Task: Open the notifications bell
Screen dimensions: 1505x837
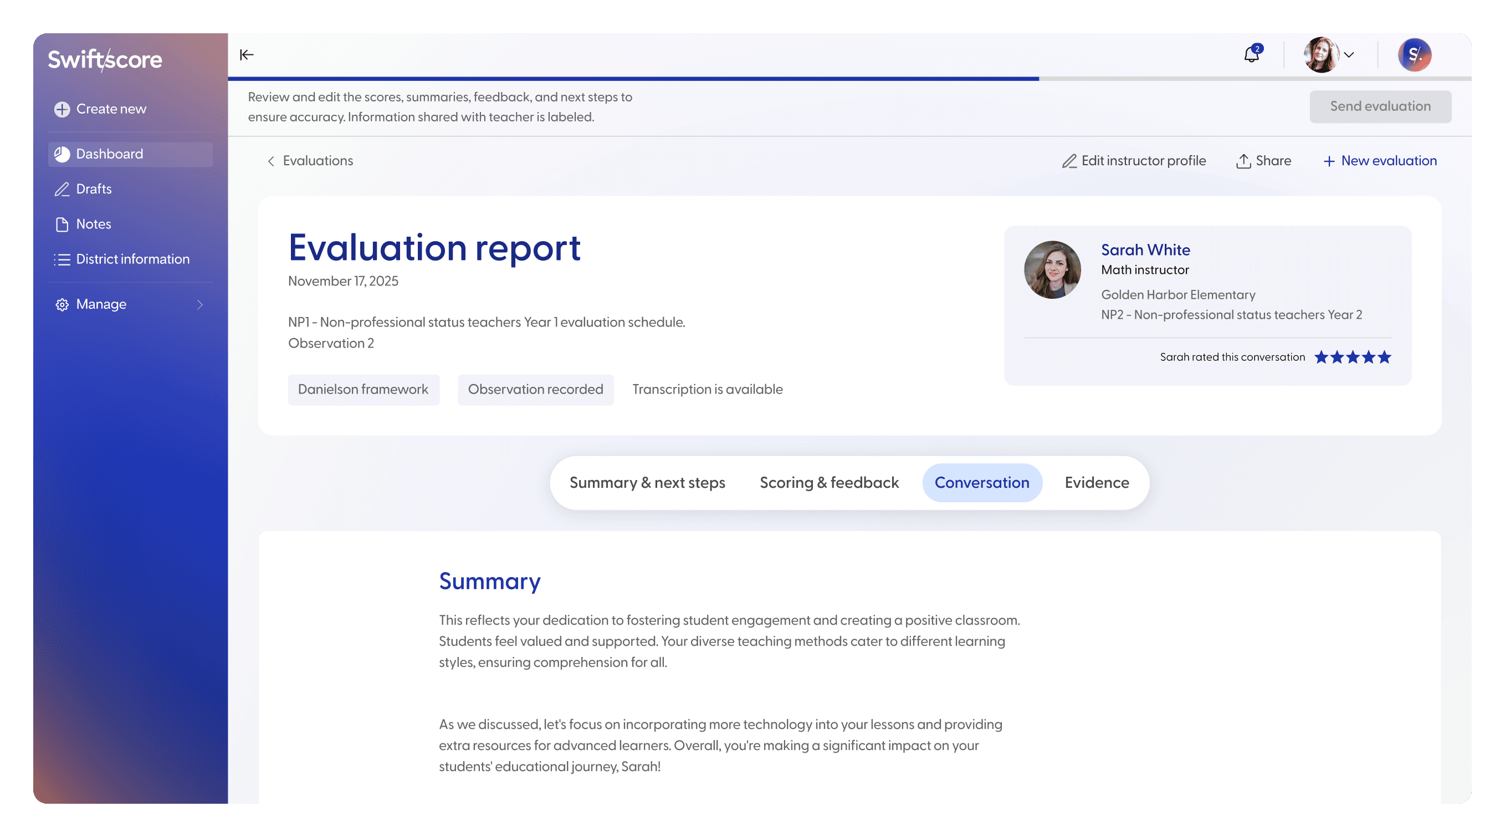Action: (1251, 55)
